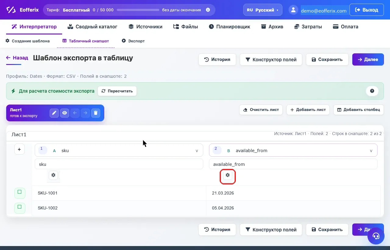Click the plus button beside column headers
Screen dimensions: 390x250
coord(19,149)
